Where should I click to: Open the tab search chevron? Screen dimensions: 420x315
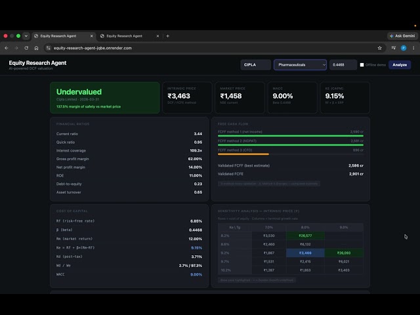click(26, 36)
